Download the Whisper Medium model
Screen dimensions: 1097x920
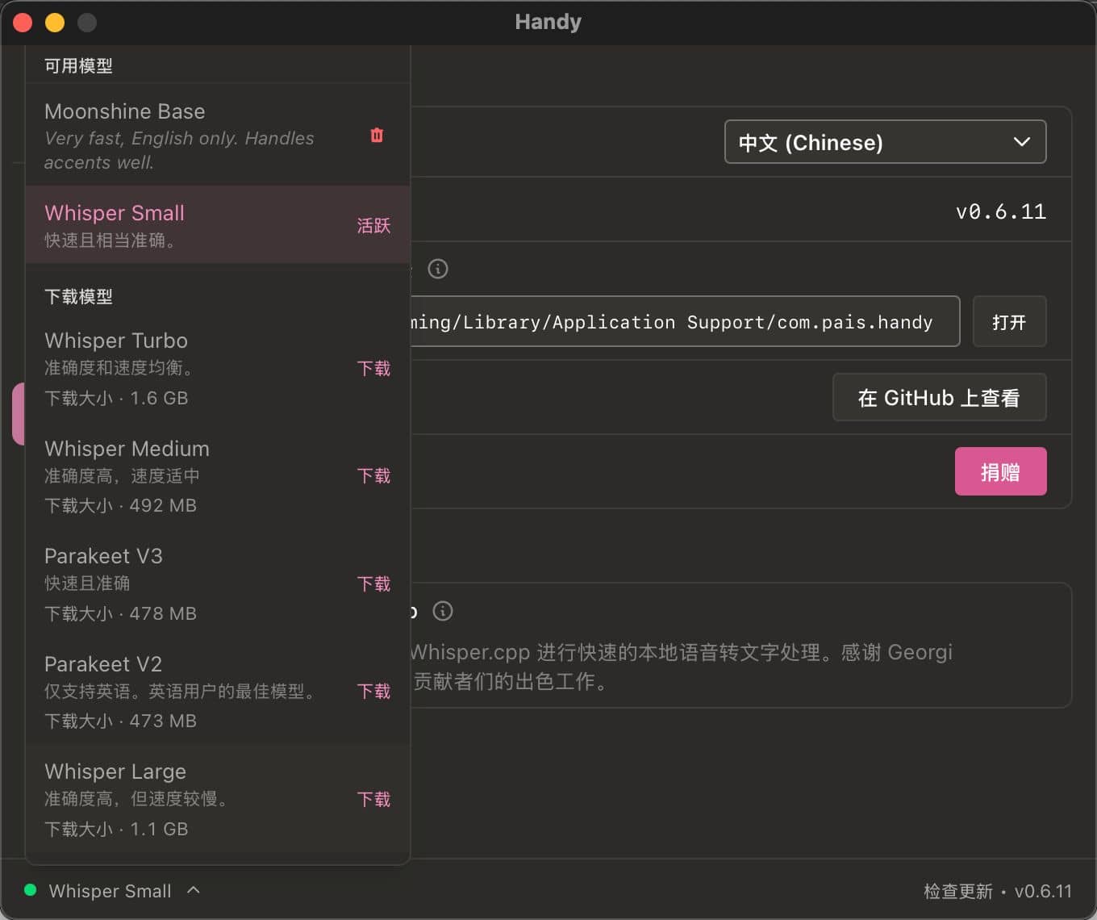373,476
